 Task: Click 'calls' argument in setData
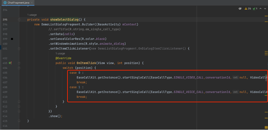coord(68,34)
